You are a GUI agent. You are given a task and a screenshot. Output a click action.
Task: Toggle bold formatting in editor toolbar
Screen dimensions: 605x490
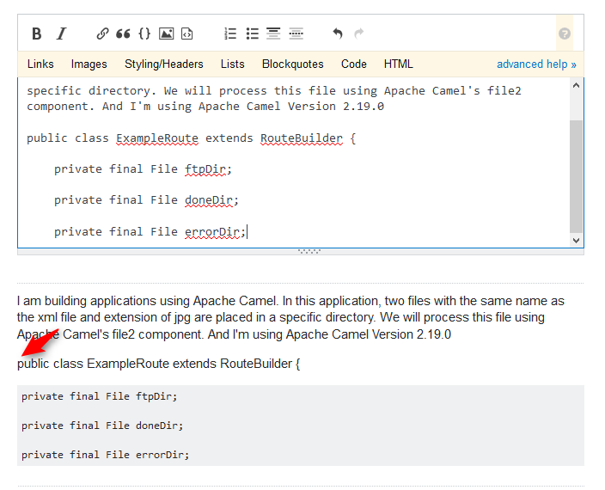pyautogui.click(x=37, y=34)
